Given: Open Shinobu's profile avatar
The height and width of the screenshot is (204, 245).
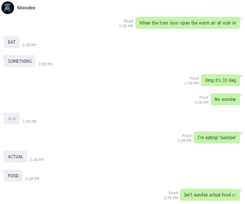Looking at the screenshot, I should point(8,8).
